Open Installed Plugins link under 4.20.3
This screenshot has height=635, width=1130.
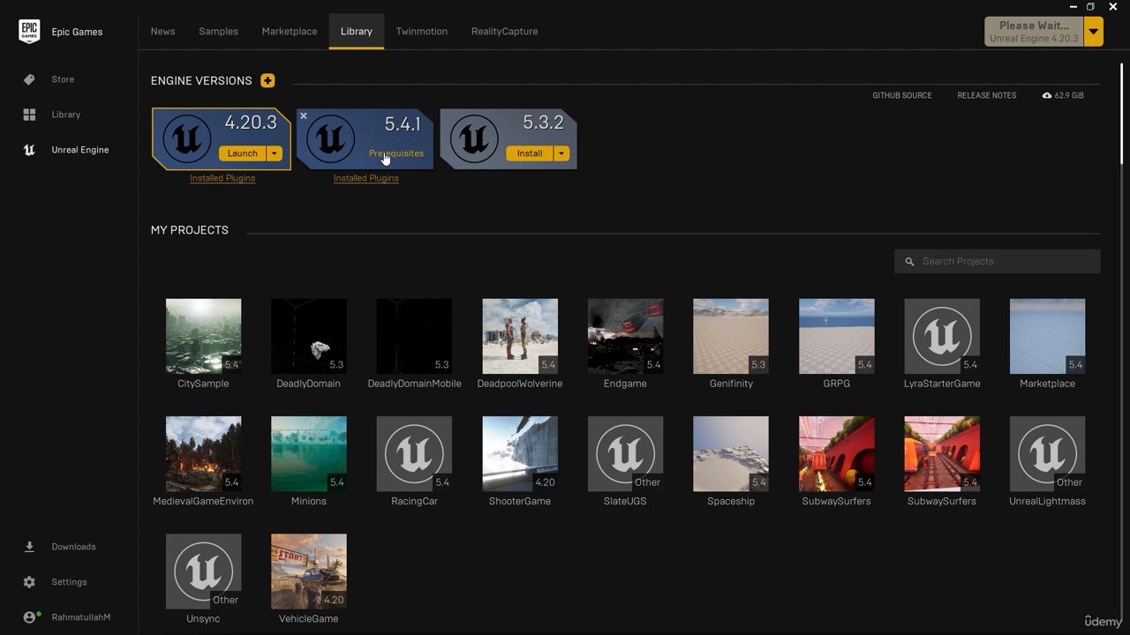222,178
